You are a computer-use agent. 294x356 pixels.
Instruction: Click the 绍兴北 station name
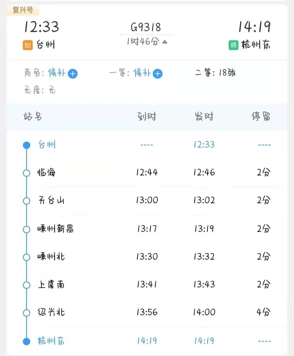click(x=51, y=312)
